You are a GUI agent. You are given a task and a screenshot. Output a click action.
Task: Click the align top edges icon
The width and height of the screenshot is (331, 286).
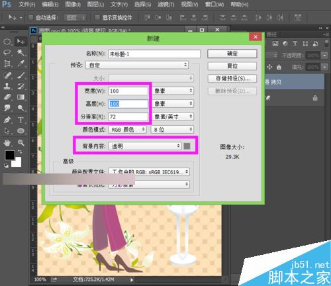click(147, 17)
